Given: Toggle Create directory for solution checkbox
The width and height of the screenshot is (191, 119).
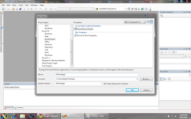Looking at the screenshot, I should (104, 84).
